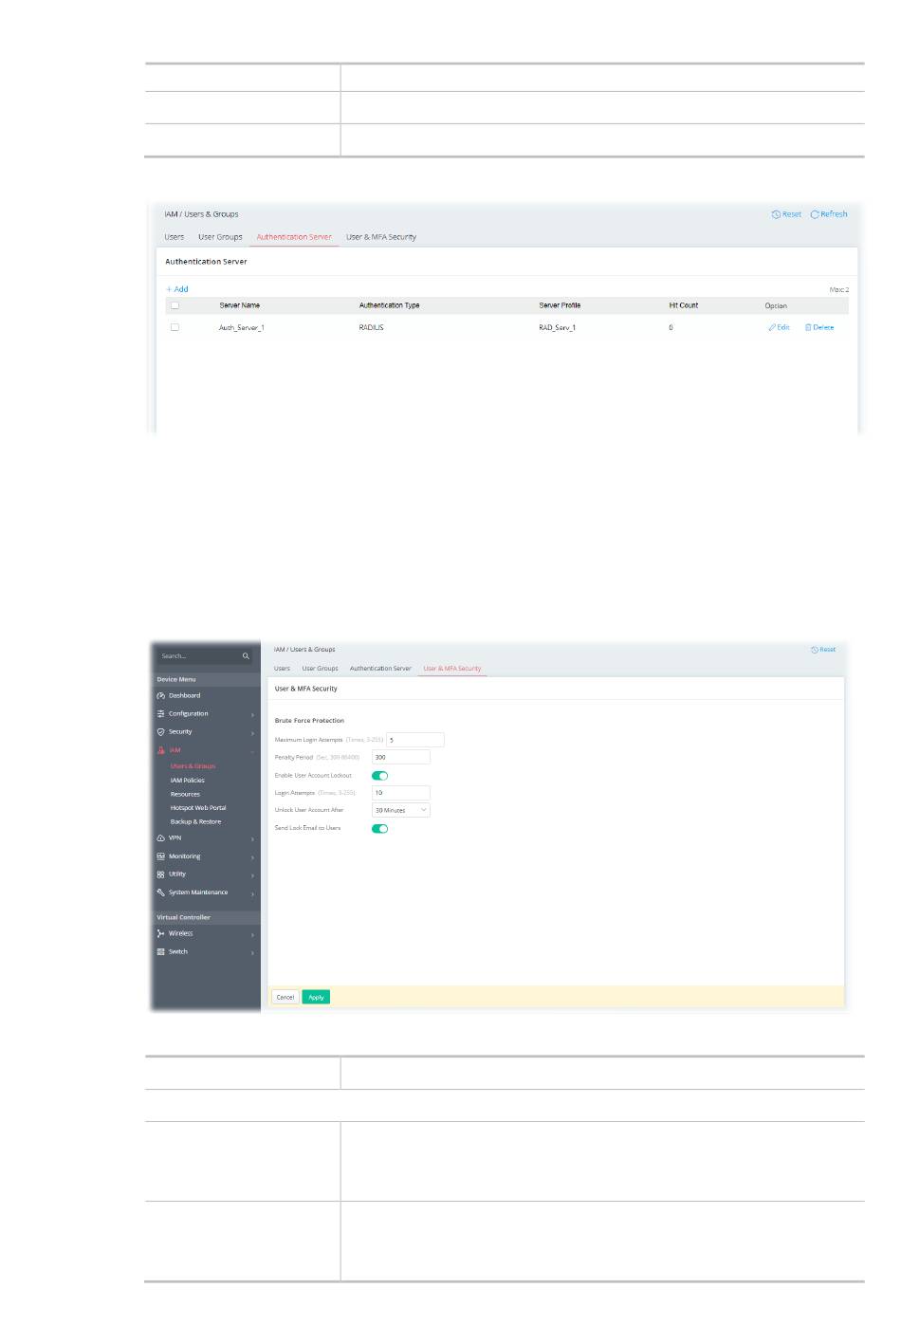Click the Server Profile column header
The image size is (901, 1325).
pos(560,305)
